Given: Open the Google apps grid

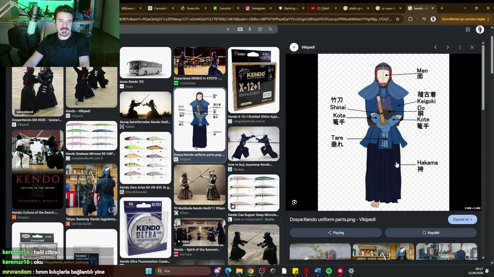Looking at the screenshot, I should [468, 30].
